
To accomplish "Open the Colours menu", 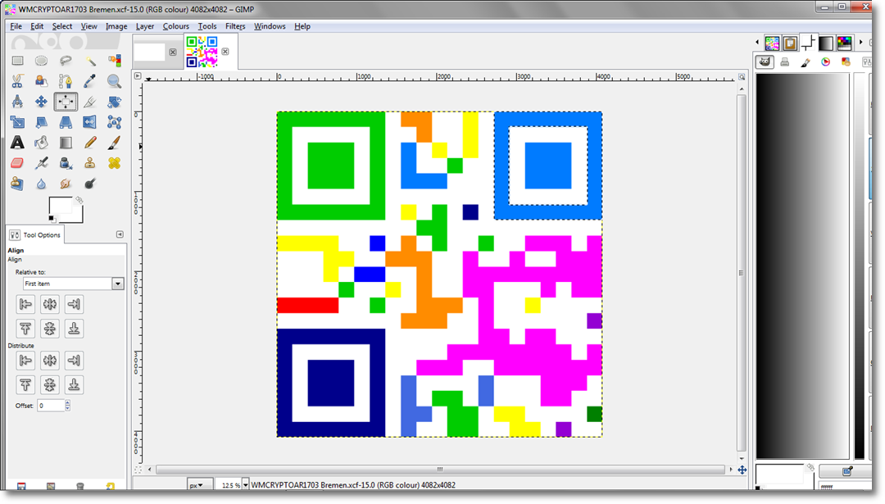I will click(176, 26).
